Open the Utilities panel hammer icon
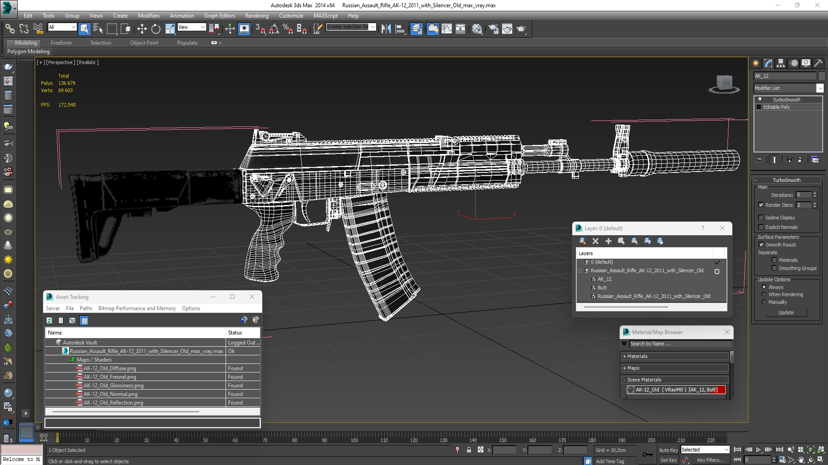 (818, 63)
